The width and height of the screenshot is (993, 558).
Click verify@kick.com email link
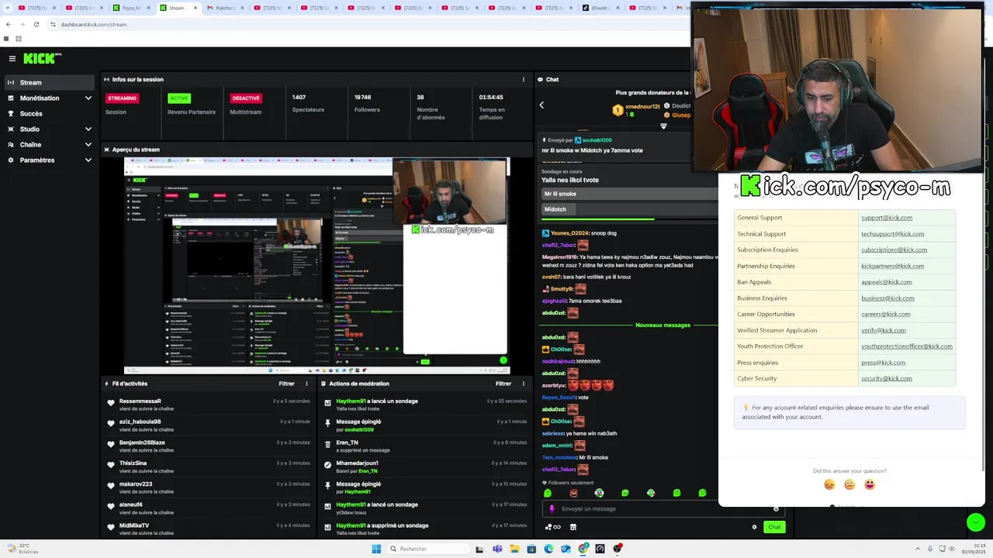click(883, 330)
